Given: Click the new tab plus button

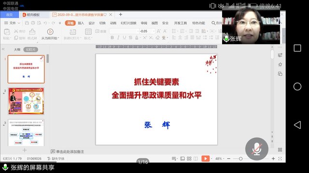Looking at the screenshot, I should [120, 14].
